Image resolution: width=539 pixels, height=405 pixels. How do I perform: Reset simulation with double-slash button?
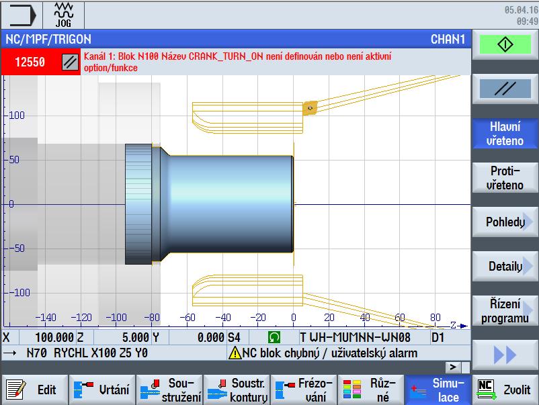(505, 89)
